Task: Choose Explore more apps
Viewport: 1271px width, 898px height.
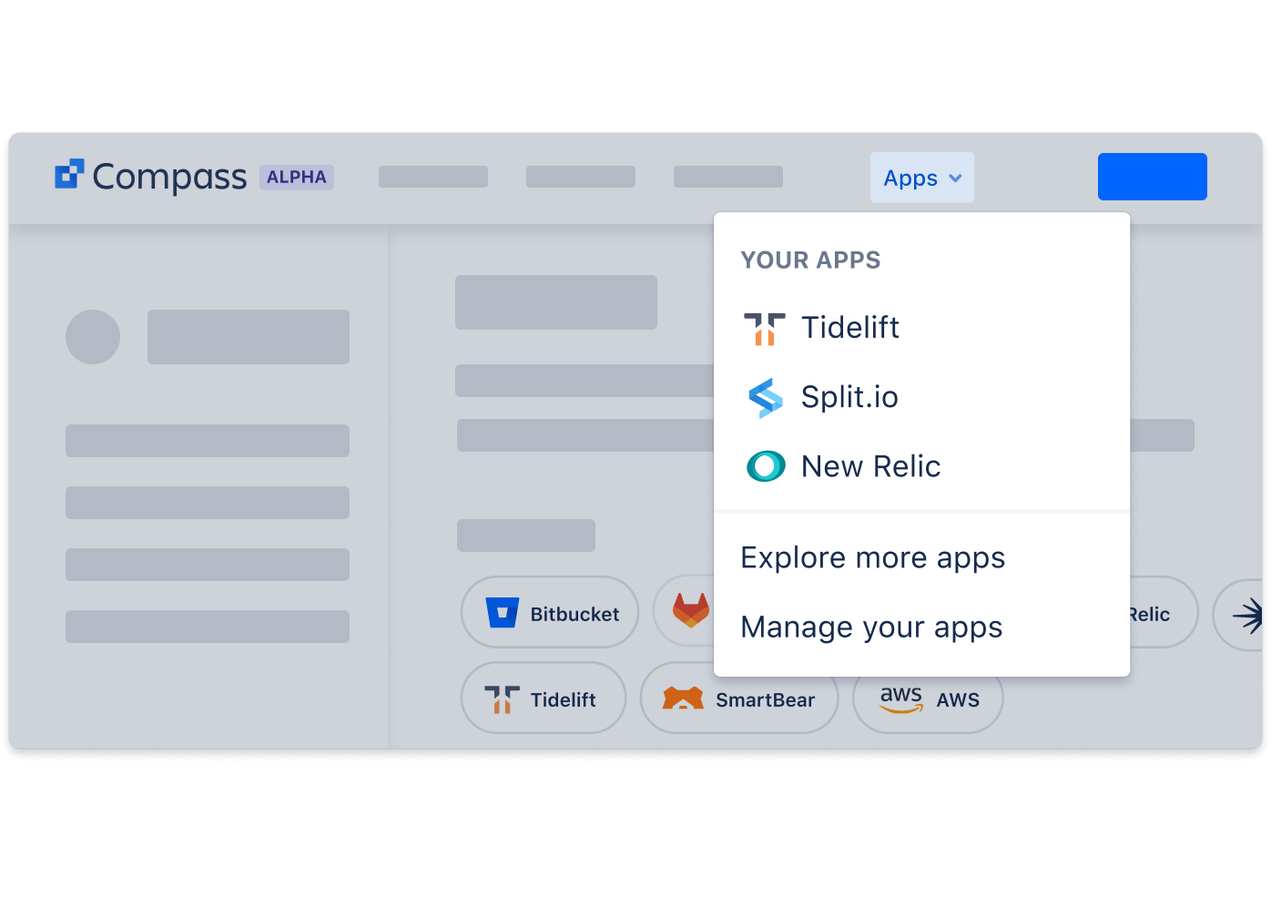Action: (873, 557)
